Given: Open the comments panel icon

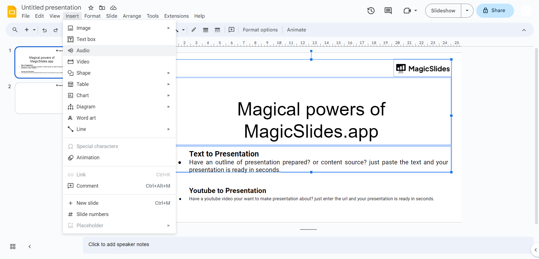Looking at the screenshot, I should [x=388, y=11].
